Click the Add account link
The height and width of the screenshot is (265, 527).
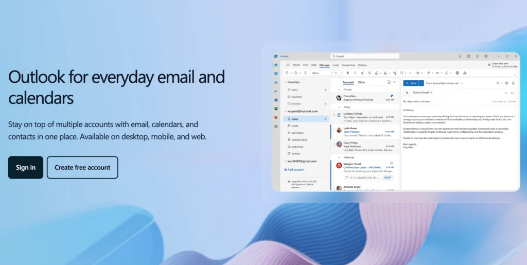click(x=294, y=170)
